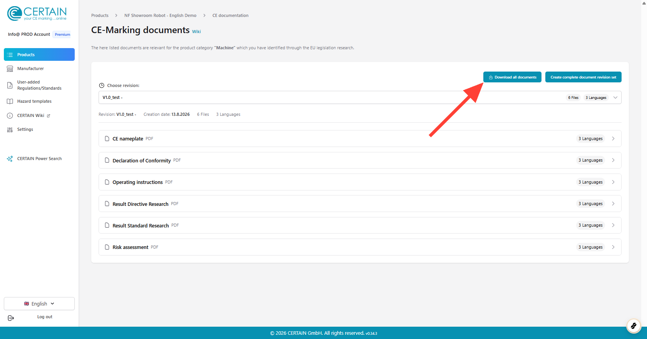Click the Manufacturer building icon
The width and height of the screenshot is (647, 339).
tap(10, 69)
